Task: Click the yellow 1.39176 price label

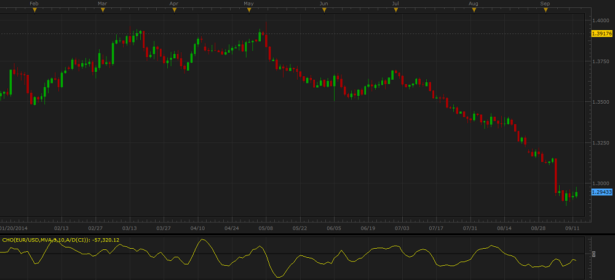Action: [601, 33]
